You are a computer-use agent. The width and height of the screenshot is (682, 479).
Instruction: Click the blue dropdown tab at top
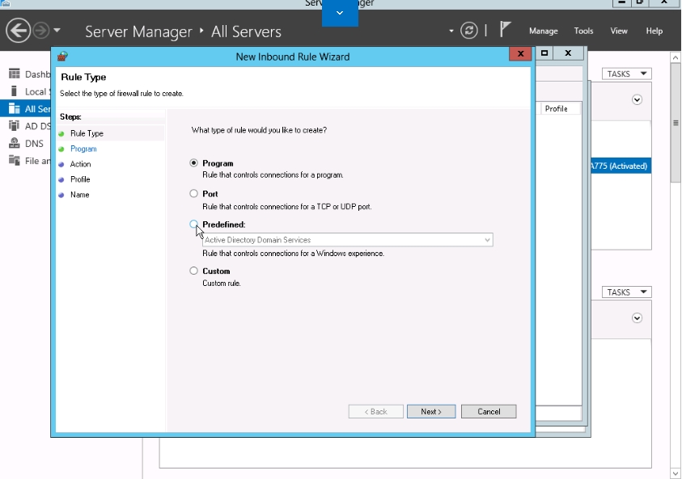[x=340, y=13]
